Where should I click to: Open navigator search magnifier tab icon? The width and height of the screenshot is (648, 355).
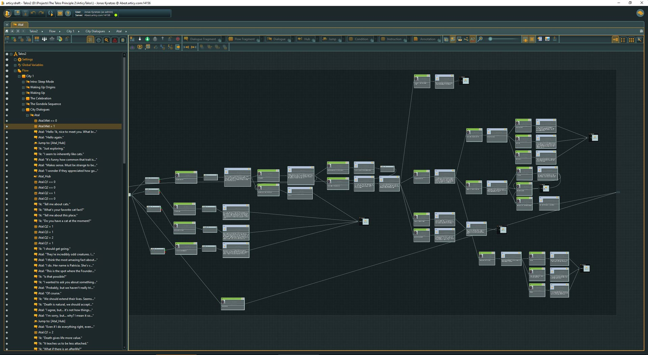point(107,40)
